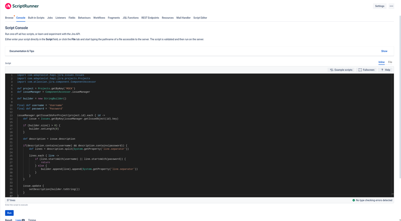This screenshot has width=401, height=221.
Task: Click the Example scripts code icon
Action: (x=332, y=70)
